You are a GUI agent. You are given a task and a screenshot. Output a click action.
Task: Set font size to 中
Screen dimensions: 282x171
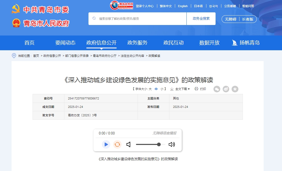pos(156,89)
